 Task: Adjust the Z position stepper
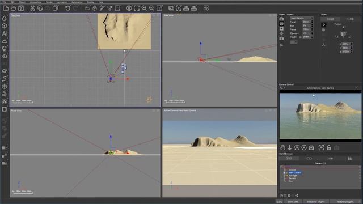(352, 52)
